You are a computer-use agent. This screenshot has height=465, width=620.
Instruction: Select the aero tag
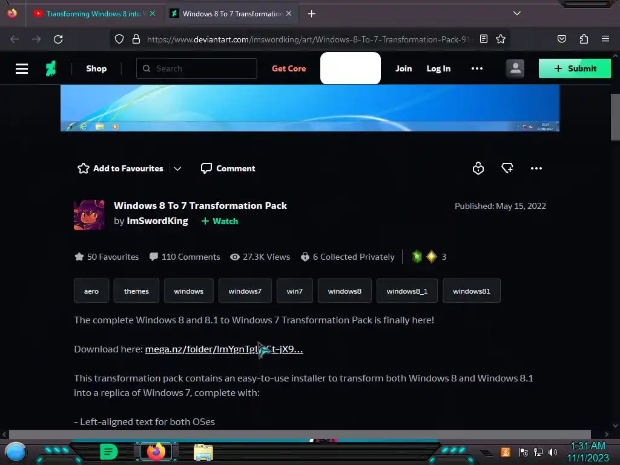[x=91, y=291]
